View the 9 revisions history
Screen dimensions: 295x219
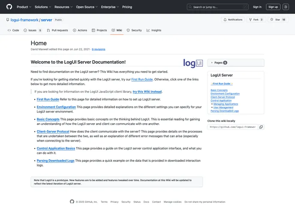[x=98, y=49]
